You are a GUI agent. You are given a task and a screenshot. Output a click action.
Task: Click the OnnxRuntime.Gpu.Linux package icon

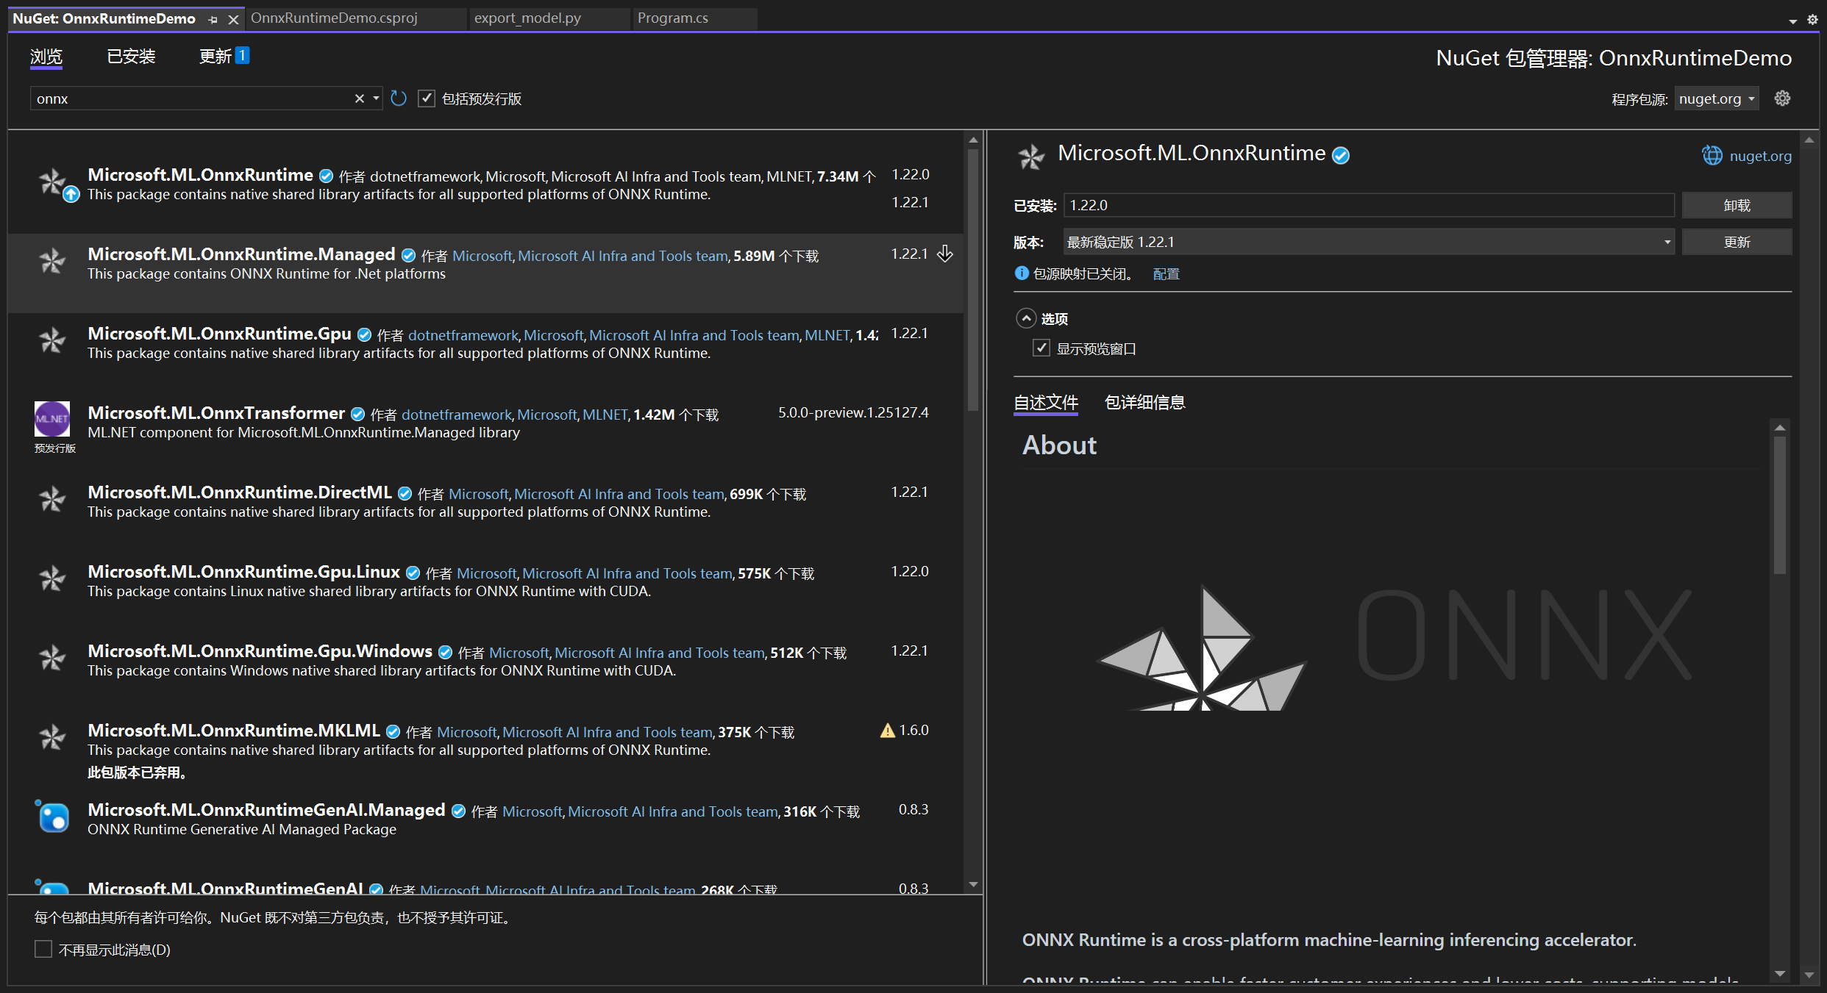coord(53,578)
